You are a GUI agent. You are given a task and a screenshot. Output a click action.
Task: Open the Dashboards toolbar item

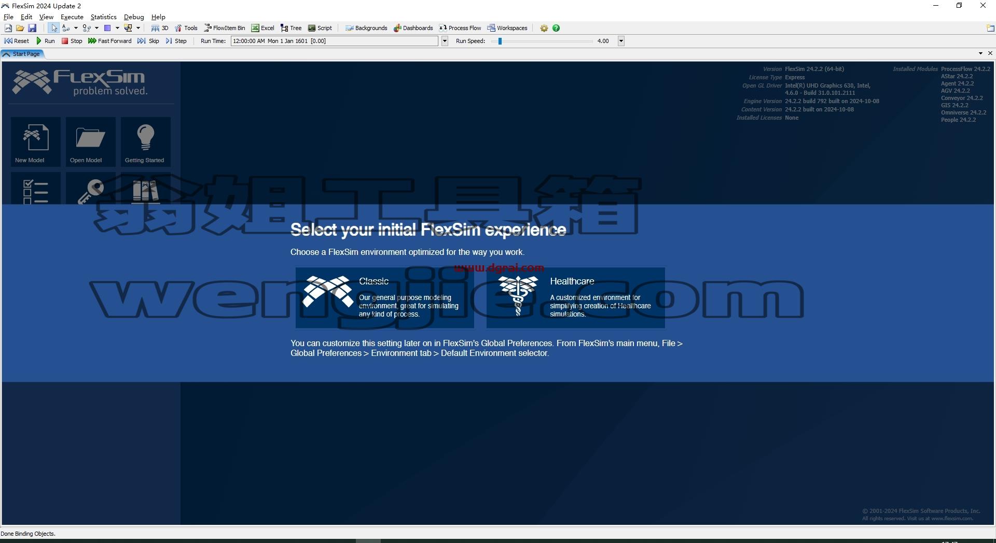pyautogui.click(x=413, y=28)
